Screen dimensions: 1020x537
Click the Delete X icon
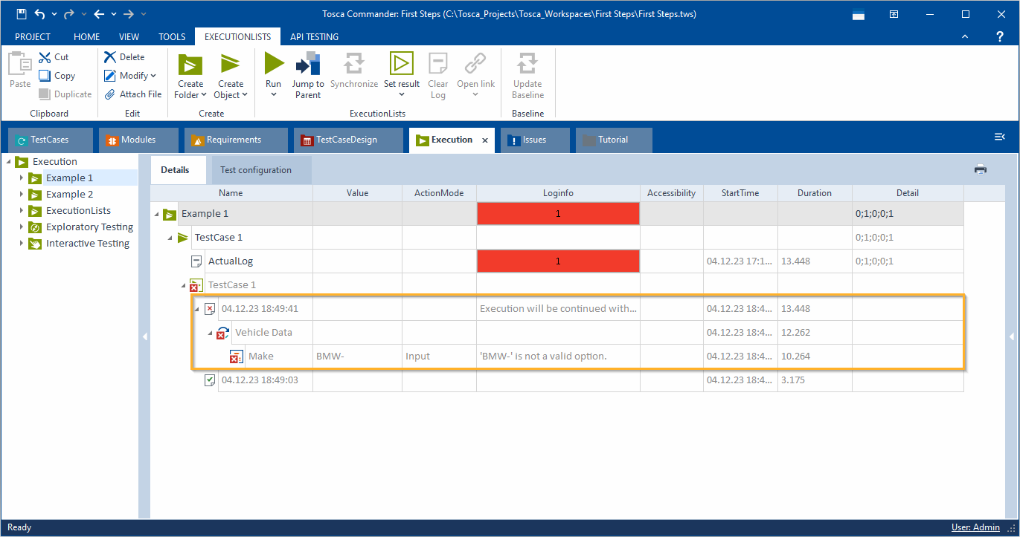[110, 57]
